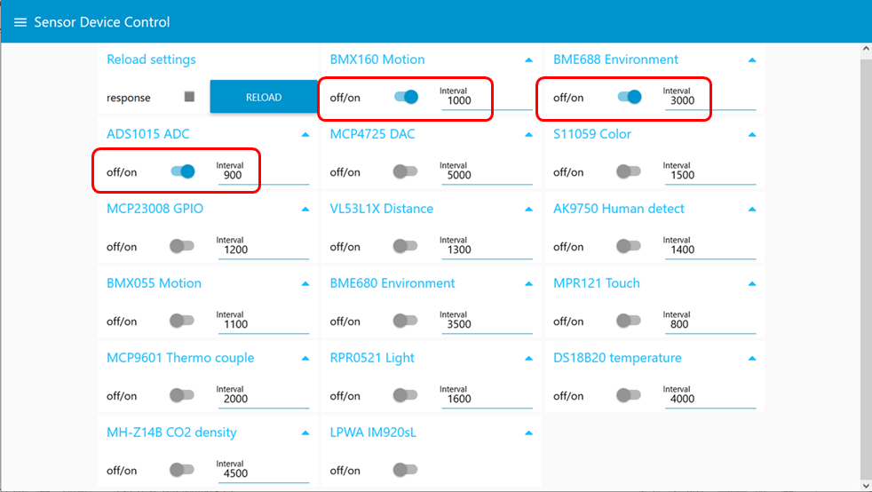Image resolution: width=872 pixels, height=492 pixels.
Task: Click the RELOAD button
Action: (263, 97)
